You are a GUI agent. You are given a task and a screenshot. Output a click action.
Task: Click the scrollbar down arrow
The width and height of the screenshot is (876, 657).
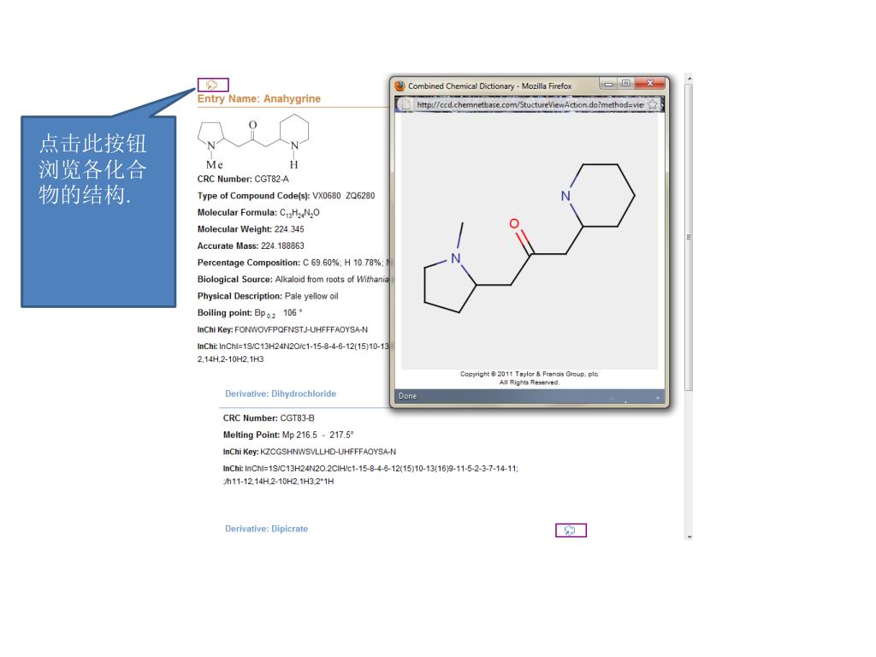pos(689,536)
